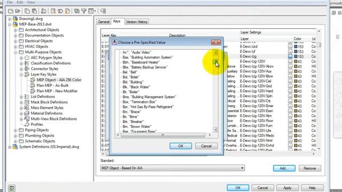Select 'Bbh, "Baseboard Heater"' entry
Image resolution: width=342 pixels, height=192 pixels.
click(x=141, y=62)
